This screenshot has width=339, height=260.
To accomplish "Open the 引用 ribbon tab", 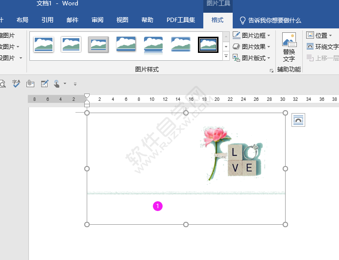I will click(x=48, y=20).
